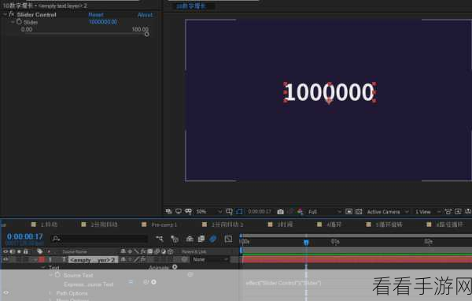Viewport: 472px width, 301px height.
Task: Take a snapshot with camera icon
Action: [280, 212]
